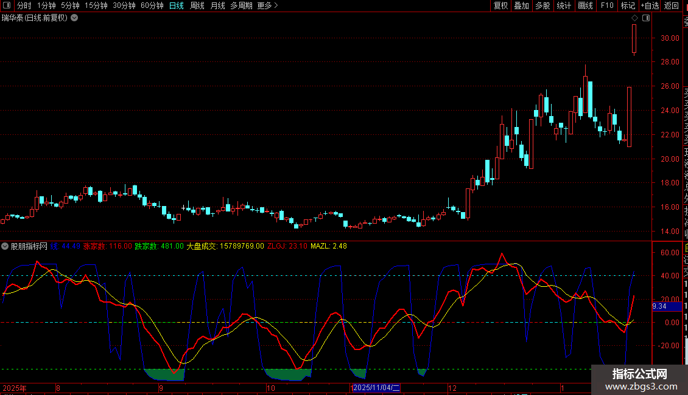The image size is (688, 395).
Task: Click the 30.00 price axis label
Action: [x=670, y=38]
